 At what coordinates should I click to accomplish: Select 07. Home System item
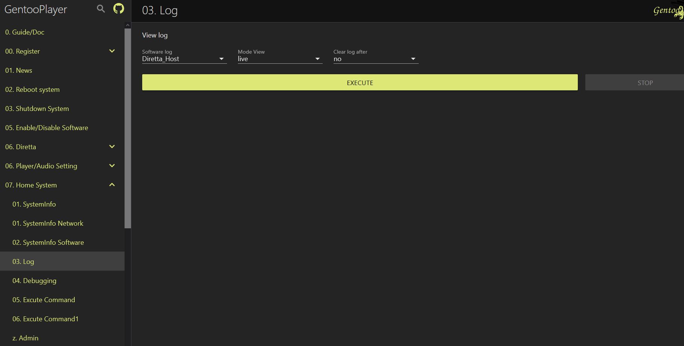62,185
